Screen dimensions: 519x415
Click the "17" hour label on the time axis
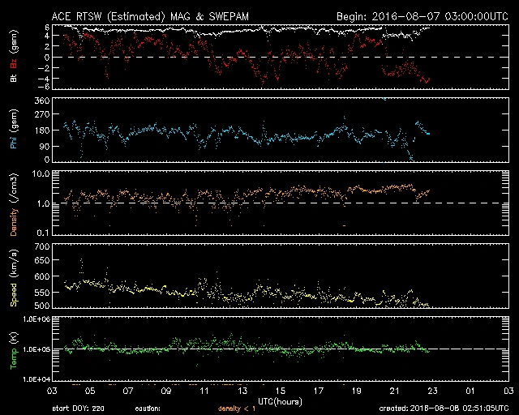[319, 391]
